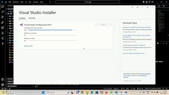Toggle primary sidebar layout icon in VS Code

pyautogui.click(x=144, y=2)
